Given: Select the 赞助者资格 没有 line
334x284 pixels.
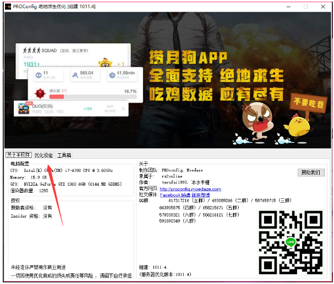Looking at the screenshot, I should [31, 208].
